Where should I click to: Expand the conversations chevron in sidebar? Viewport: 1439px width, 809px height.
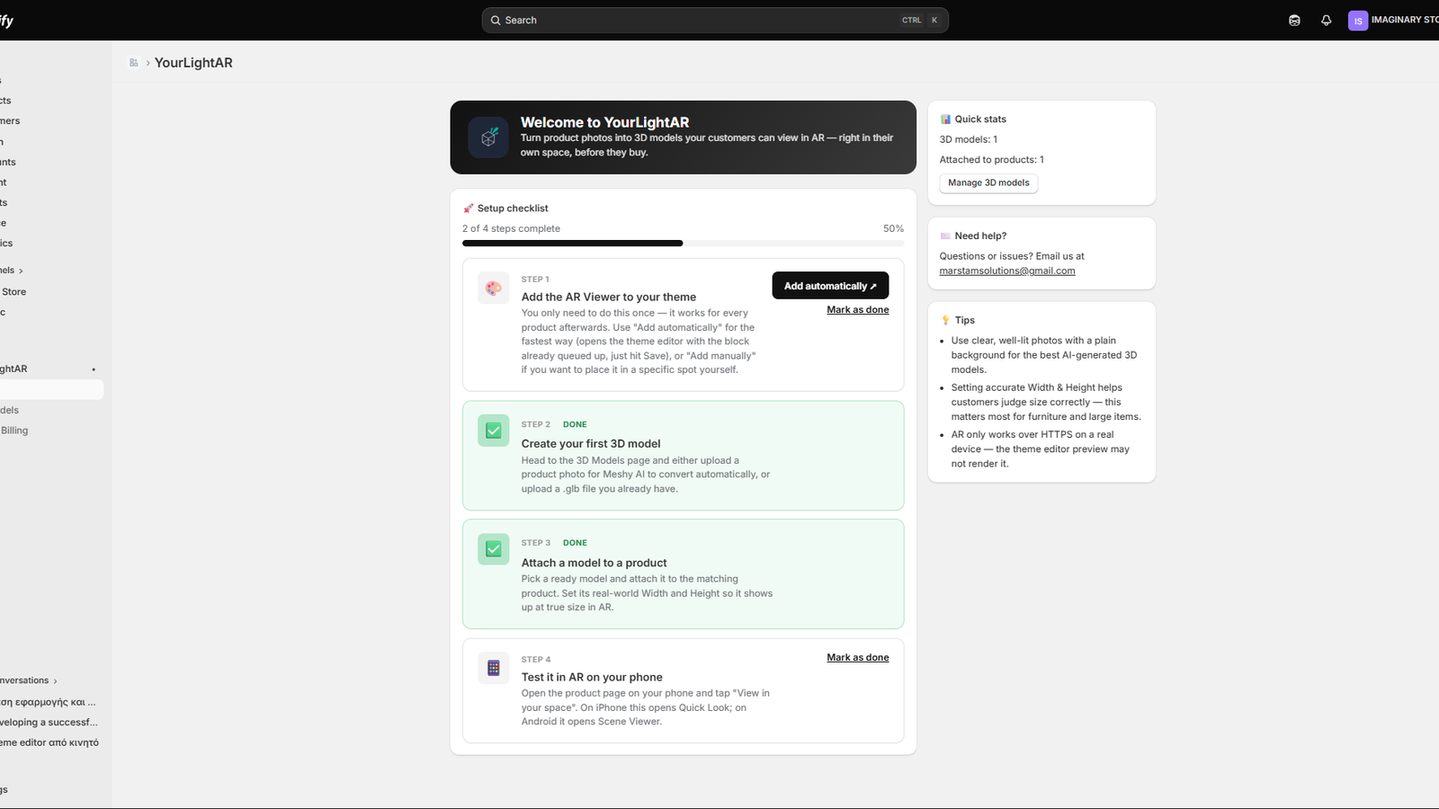[55, 681]
